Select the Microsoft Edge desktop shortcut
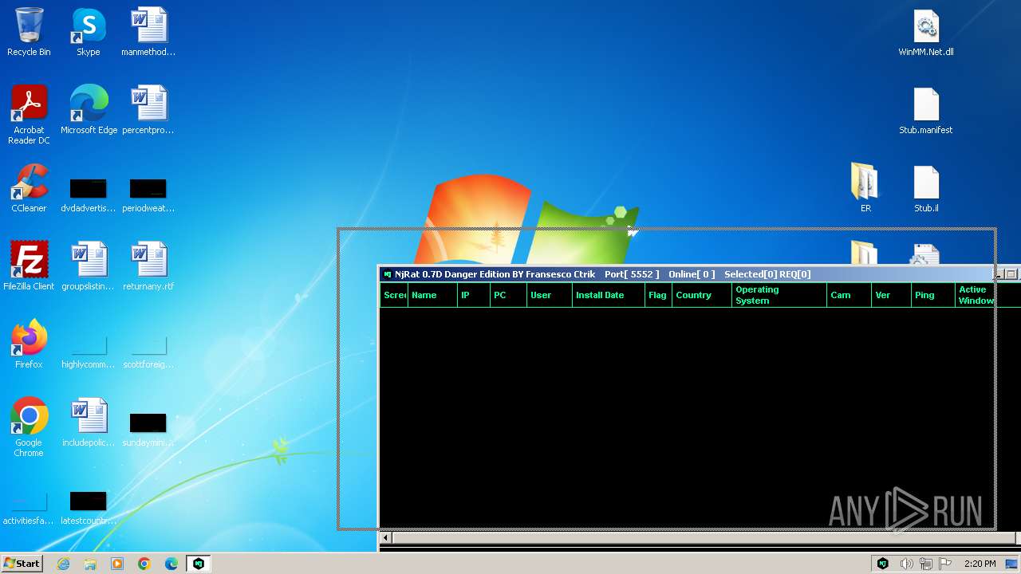 89,110
